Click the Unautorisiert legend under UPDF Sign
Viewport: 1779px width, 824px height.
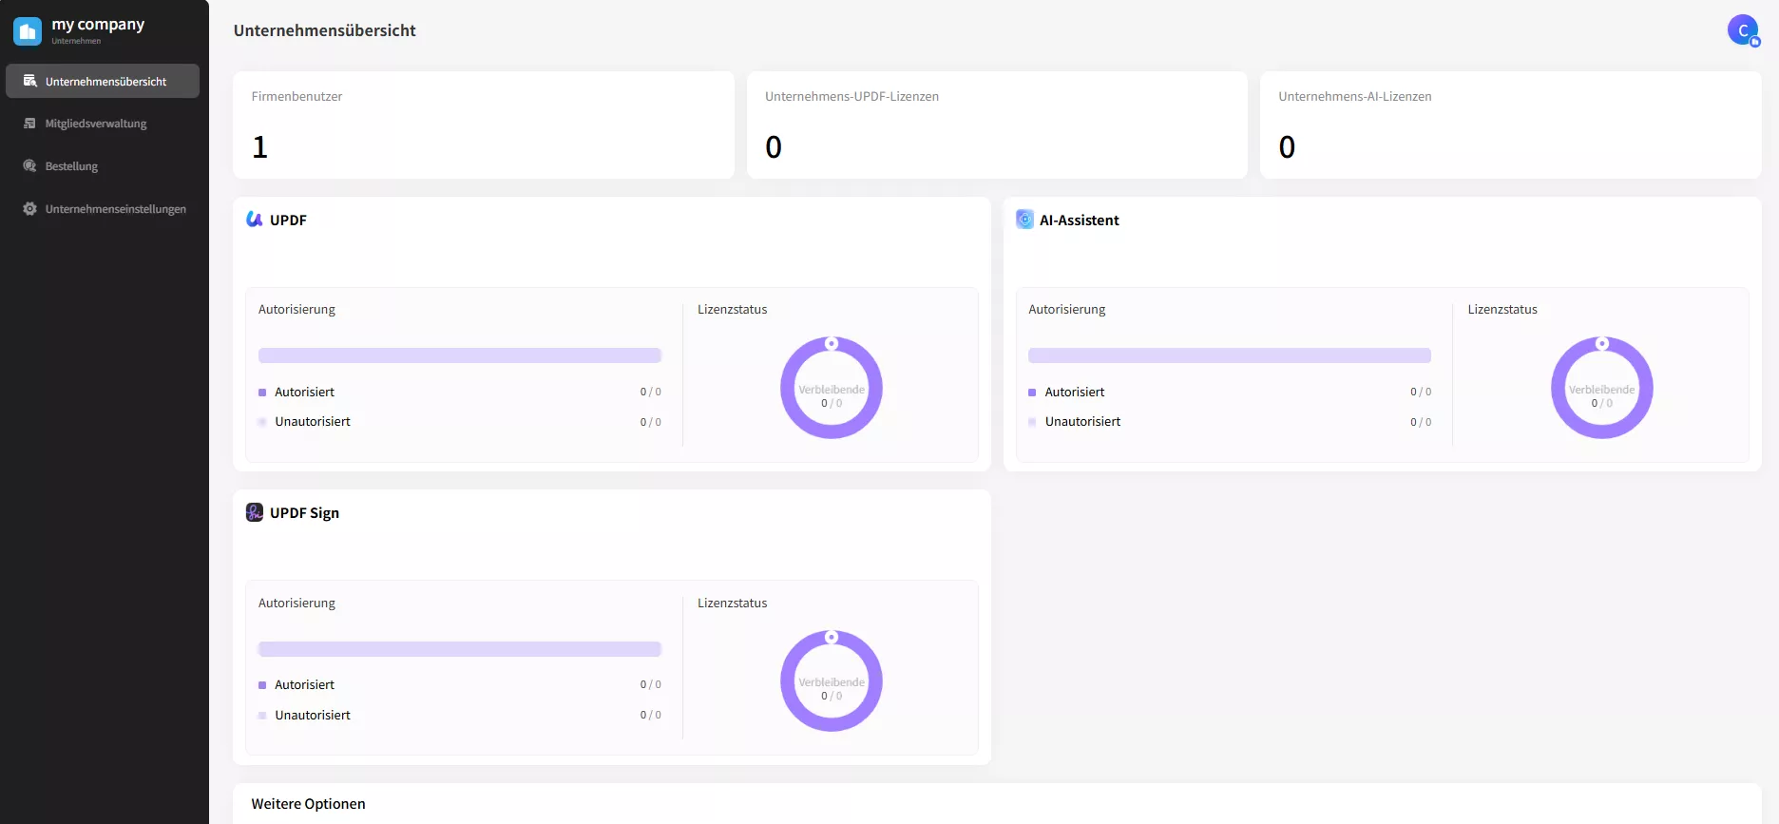click(x=312, y=715)
